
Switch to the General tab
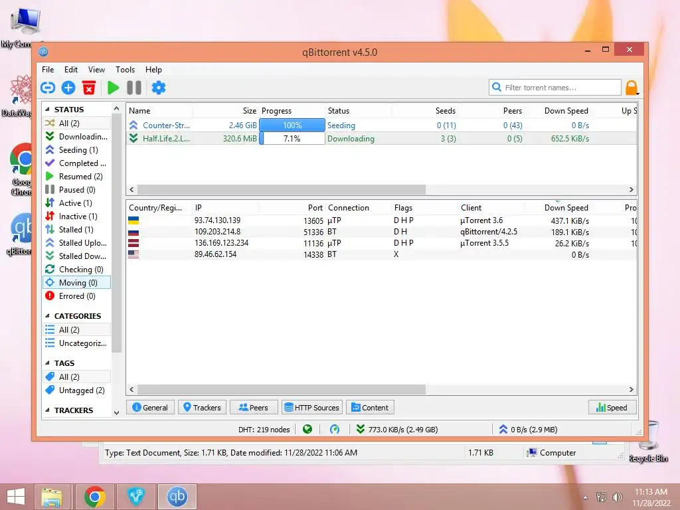point(150,407)
